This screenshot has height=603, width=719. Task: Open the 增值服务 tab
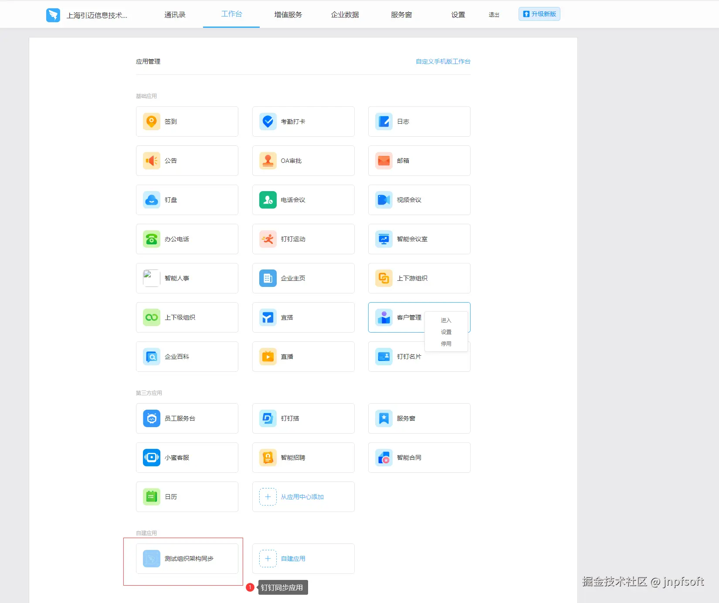[x=288, y=15]
